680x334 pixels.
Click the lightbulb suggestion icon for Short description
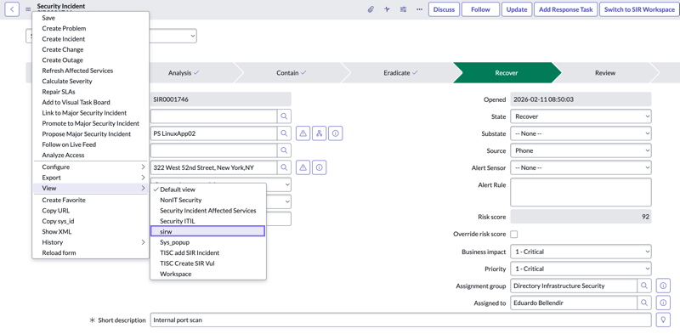[x=663, y=320]
